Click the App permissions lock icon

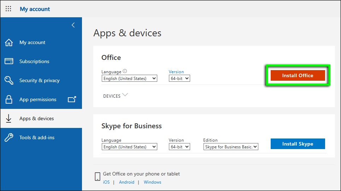(9, 99)
